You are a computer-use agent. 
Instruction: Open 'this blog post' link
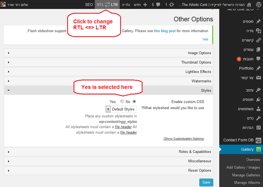point(165,31)
